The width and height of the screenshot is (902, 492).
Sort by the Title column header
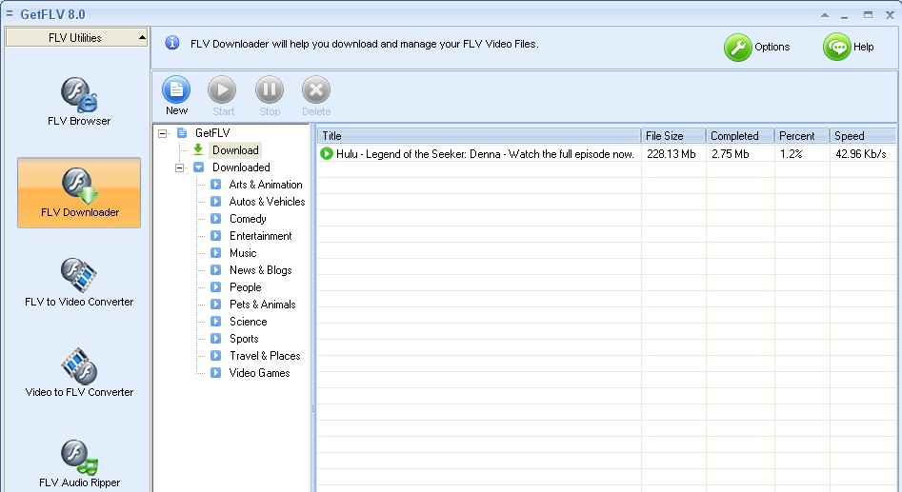click(x=478, y=136)
